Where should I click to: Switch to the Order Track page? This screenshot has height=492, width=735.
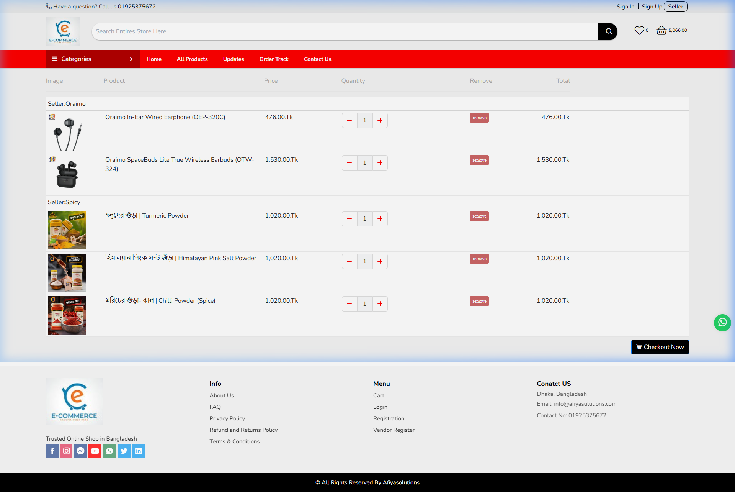click(x=274, y=59)
